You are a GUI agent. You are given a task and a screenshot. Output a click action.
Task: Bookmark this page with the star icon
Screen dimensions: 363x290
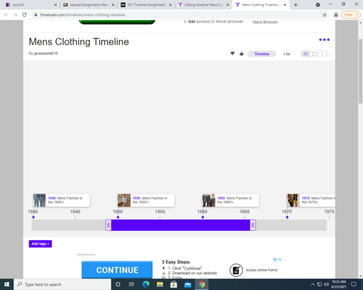[x=324, y=14]
